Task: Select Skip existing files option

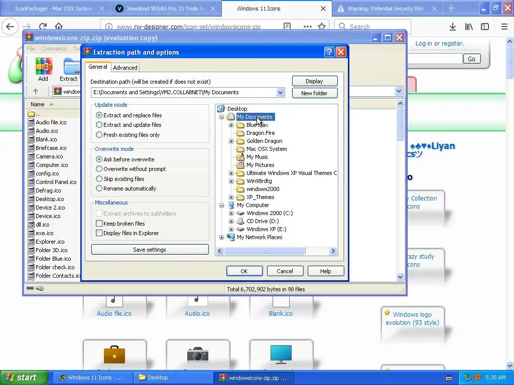Action: coord(99,179)
